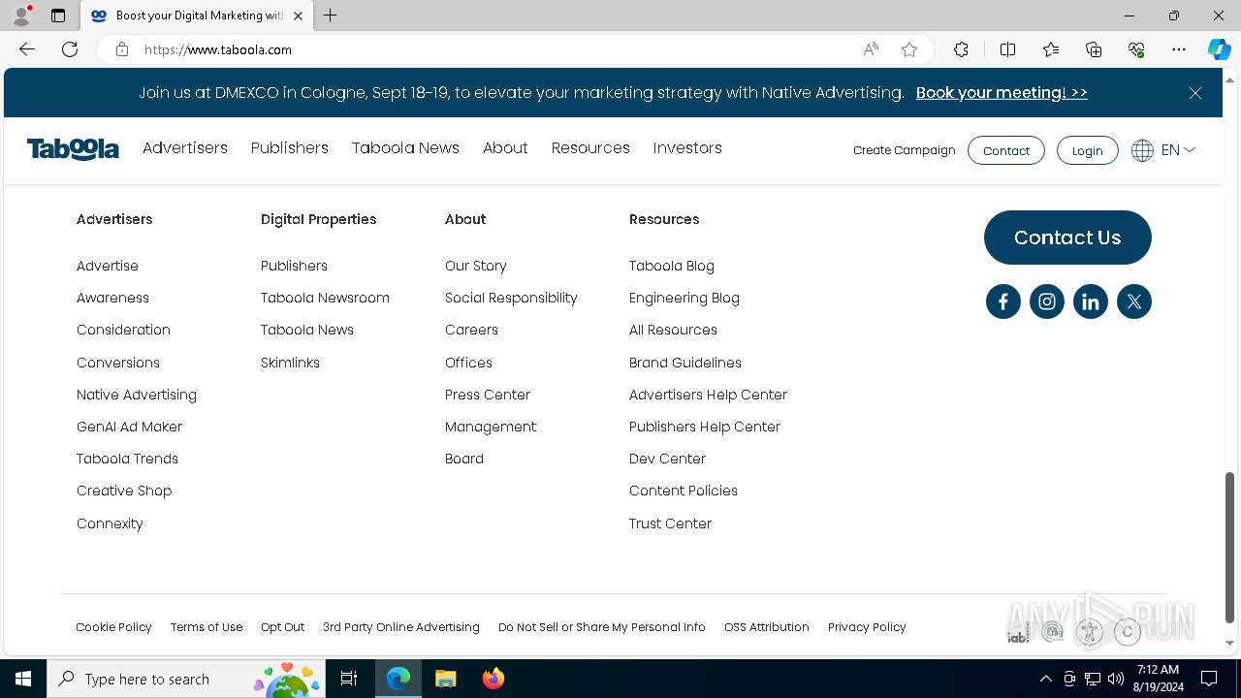The image size is (1241, 698).
Task: Open Taboola Instagram profile icon
Action: point(1046,301)
